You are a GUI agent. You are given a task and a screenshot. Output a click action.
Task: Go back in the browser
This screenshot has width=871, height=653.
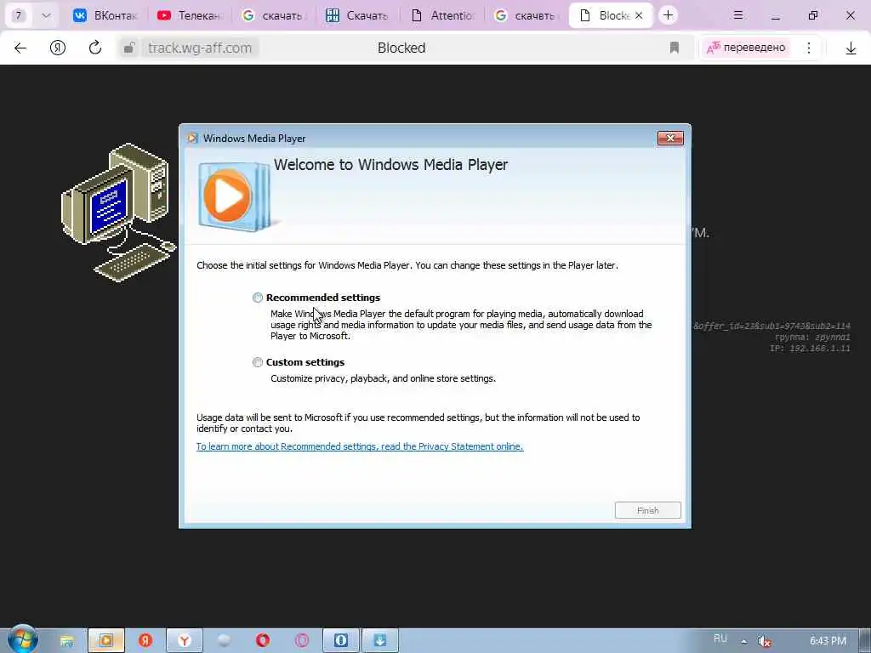pos(20,48)
